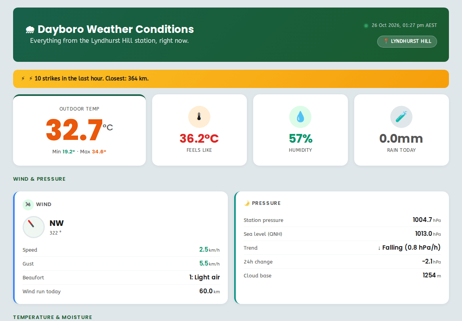Click the 36.2°C feels like value
462x321 pixels.
(199, 138)
